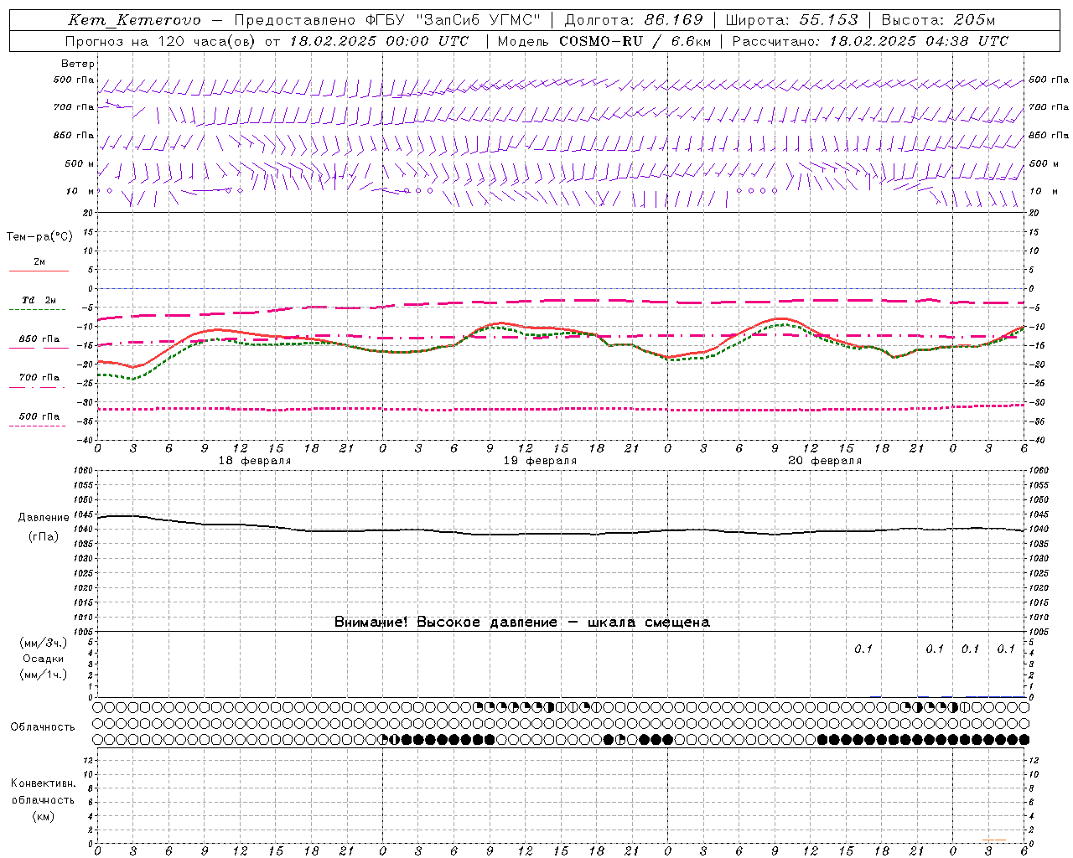1073x858 pixels.
Task: Click the 'Предоставлено ФГБУ "ЗапСиб УГМС"' provider text
Action: [x=387, y=20]
